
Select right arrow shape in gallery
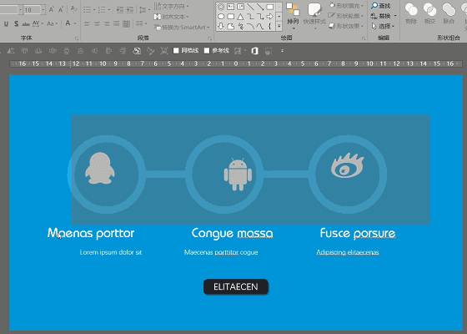270,17
